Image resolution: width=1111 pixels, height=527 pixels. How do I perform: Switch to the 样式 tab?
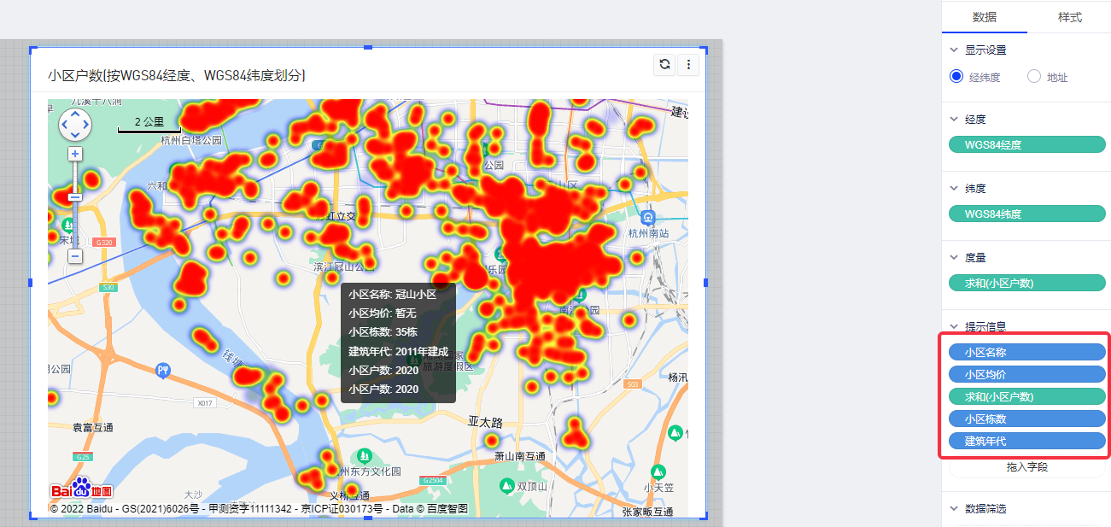pyautogui.click(x=1069, y=18)
